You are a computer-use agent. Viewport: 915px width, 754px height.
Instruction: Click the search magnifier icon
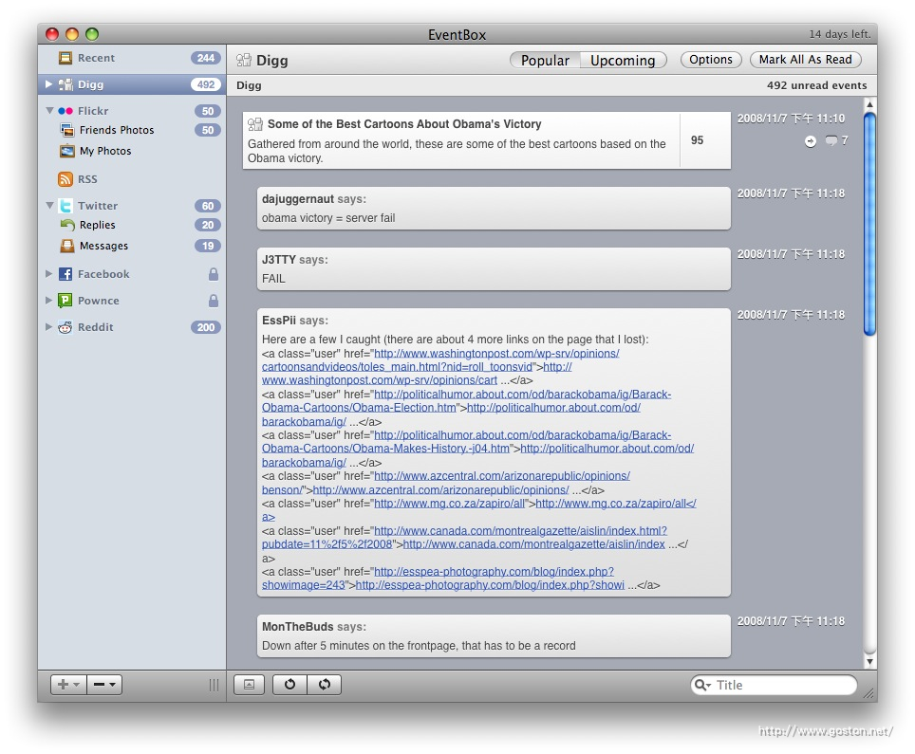pyautogui.click(x=702, y=685)
